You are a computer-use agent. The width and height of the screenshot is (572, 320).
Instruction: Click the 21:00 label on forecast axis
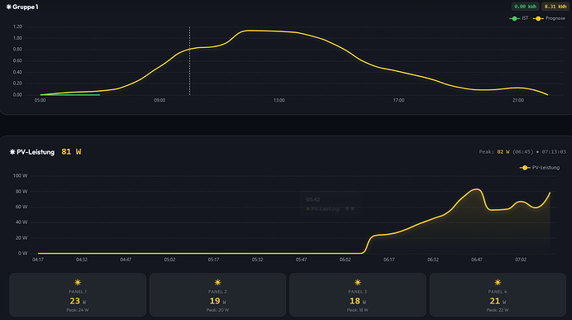point(518,101)
